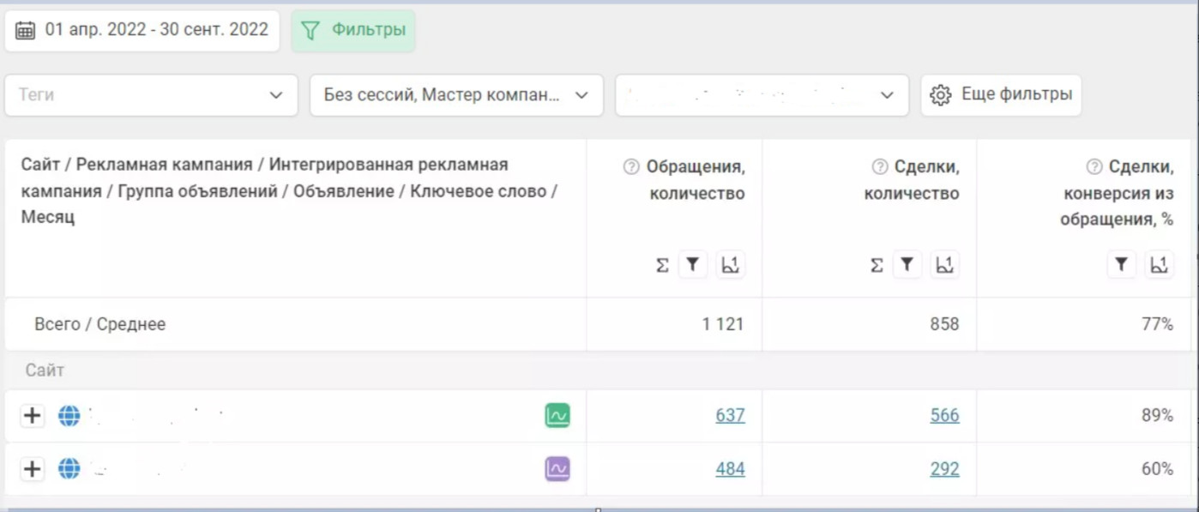This screenshot has height=512, width=1199.
Task: Open the 292 сделки link
Action: (x=944, y=469)
